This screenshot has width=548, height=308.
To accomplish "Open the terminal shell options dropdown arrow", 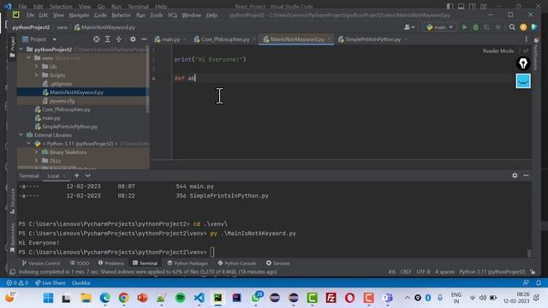I will point(88,175).
